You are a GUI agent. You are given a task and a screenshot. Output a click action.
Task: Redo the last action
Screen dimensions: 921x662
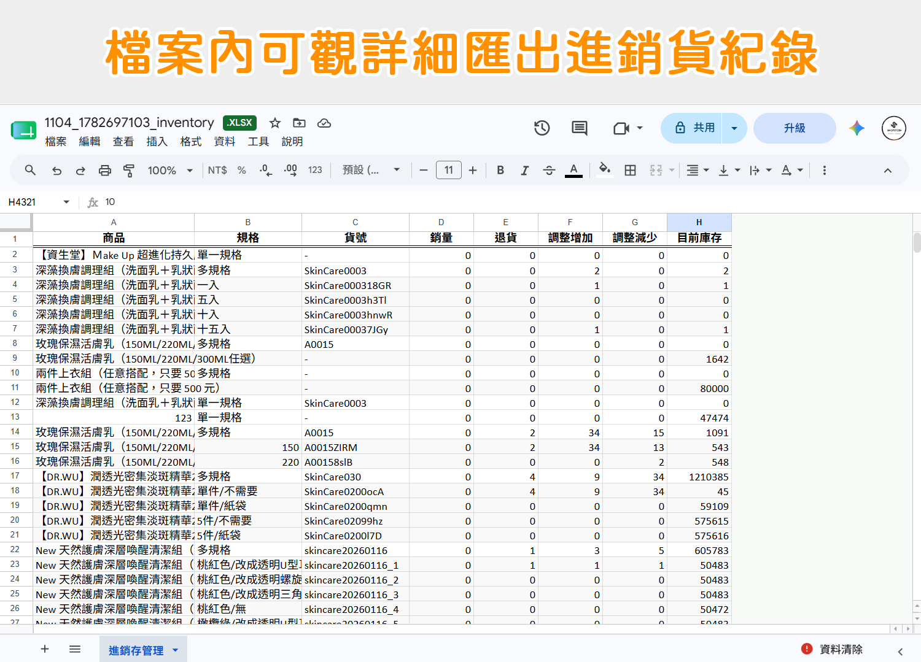click(80, 171)
